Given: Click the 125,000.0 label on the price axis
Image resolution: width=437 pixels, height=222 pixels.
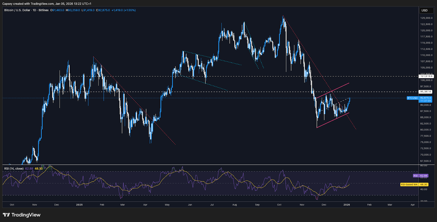Looking at the screenshot, I should [426, 18].
